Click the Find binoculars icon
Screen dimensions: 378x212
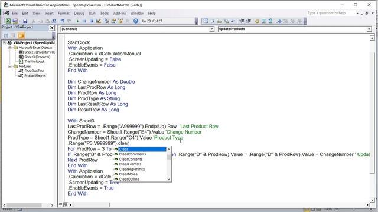coord(54,21)
